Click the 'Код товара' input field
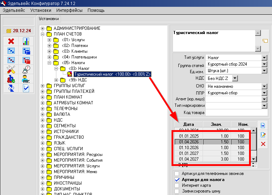This screenshot has width=272, height=195. pyautogui.click(x=237, y=113)
